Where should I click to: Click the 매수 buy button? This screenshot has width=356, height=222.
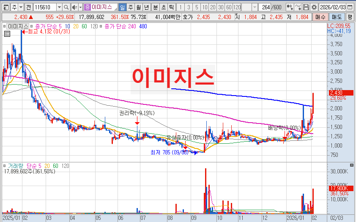pos(320,17)
